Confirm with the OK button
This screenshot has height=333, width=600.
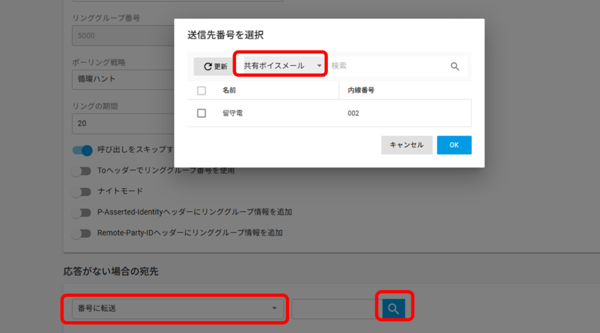click(454, 145)
